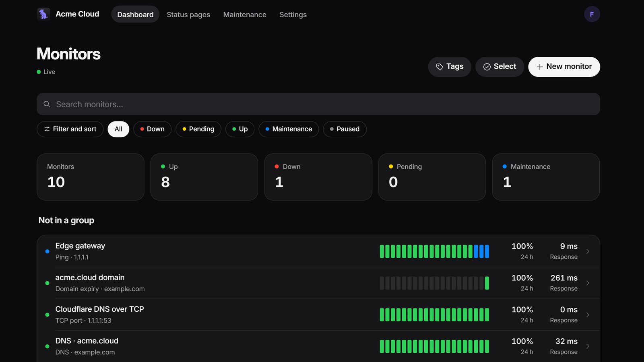Viewport: 644px width, 362px height.
Task: Switch to the Dashboard tab
Action: click(135, 14)
